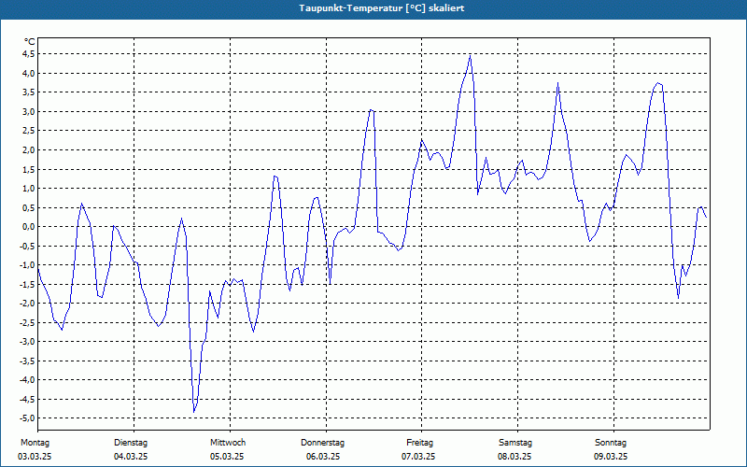Image resolution: width=747 pixels, height=467 pixels.
Task: Click the -3,5 y-axis label
Action: coord(27,361)
